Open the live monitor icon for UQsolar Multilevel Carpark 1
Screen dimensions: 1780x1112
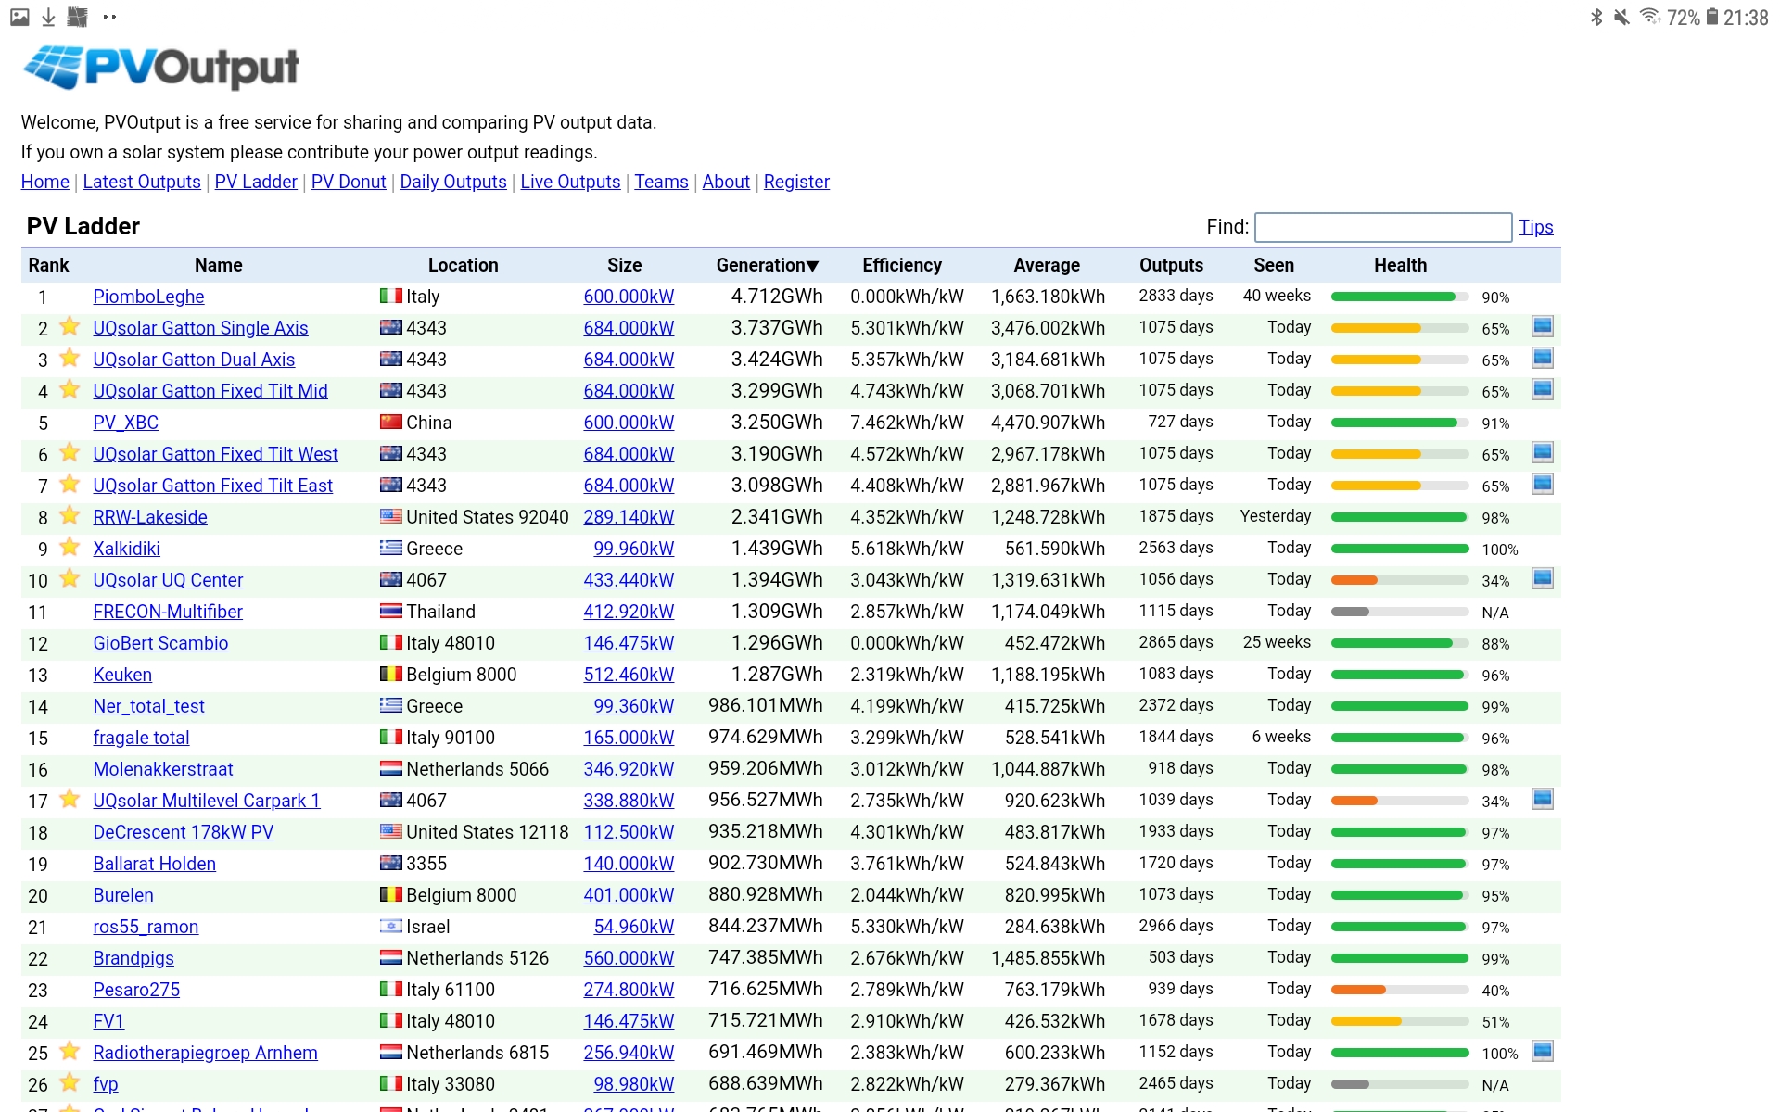click(x=1543, y=799)
